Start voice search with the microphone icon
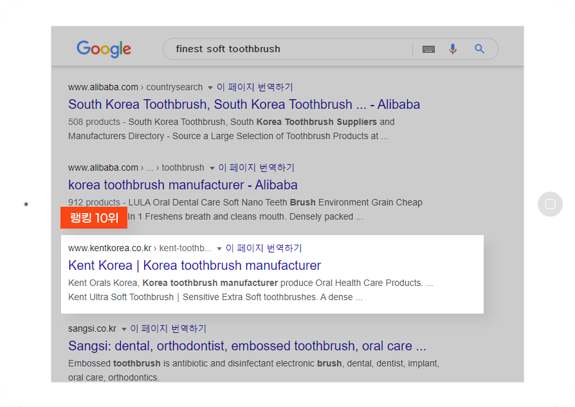The image size is (575, 407). [453, 49]
